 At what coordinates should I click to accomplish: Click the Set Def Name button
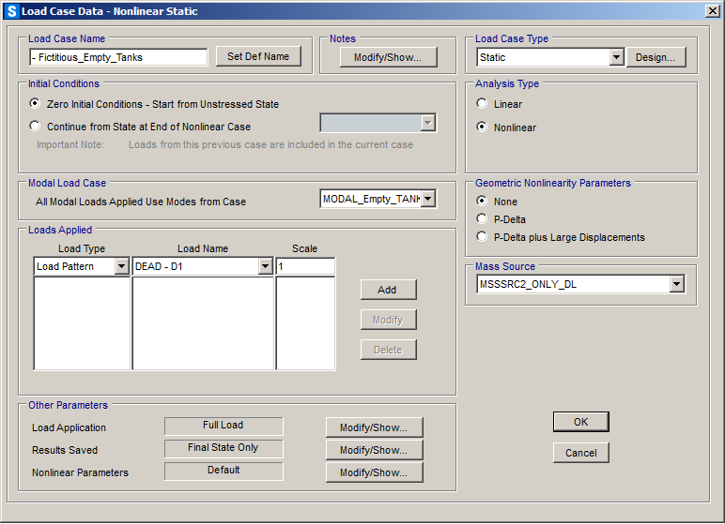point(258,56)
